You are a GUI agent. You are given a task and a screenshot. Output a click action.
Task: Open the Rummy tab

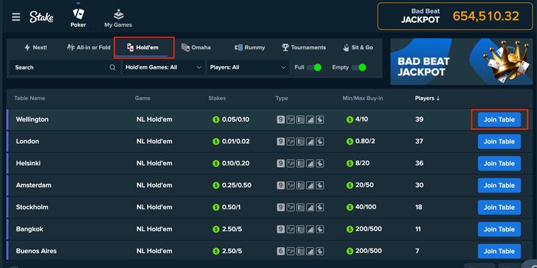pos(250,47)
